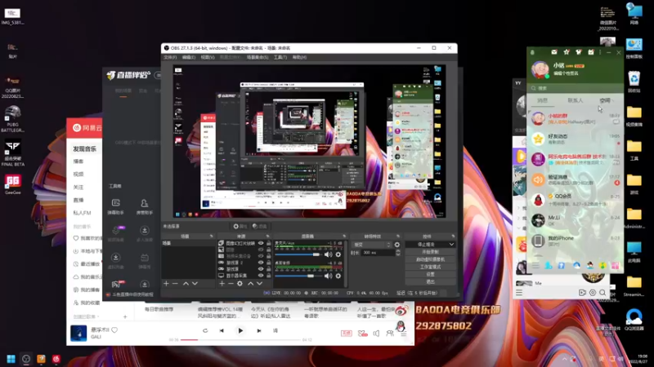This screenshot has width=654, height=367.
Task: Switch to 联系人 tab in QQ
Action: [576, 100]
